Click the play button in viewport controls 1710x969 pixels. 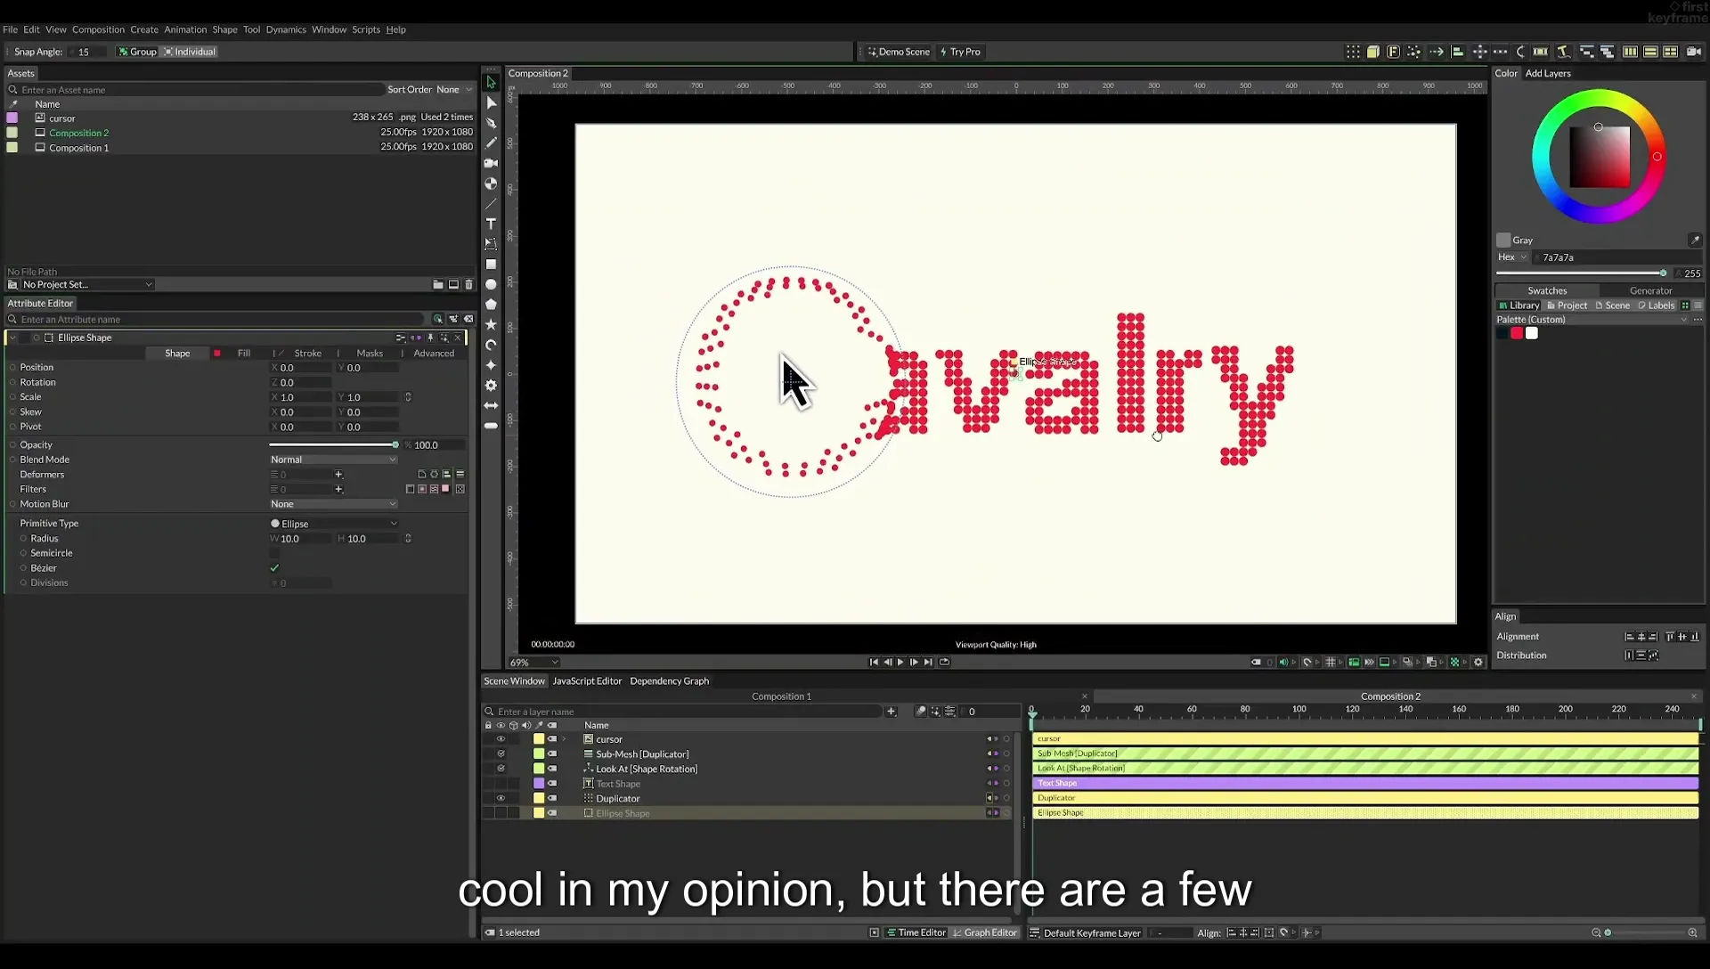(900, 662)
